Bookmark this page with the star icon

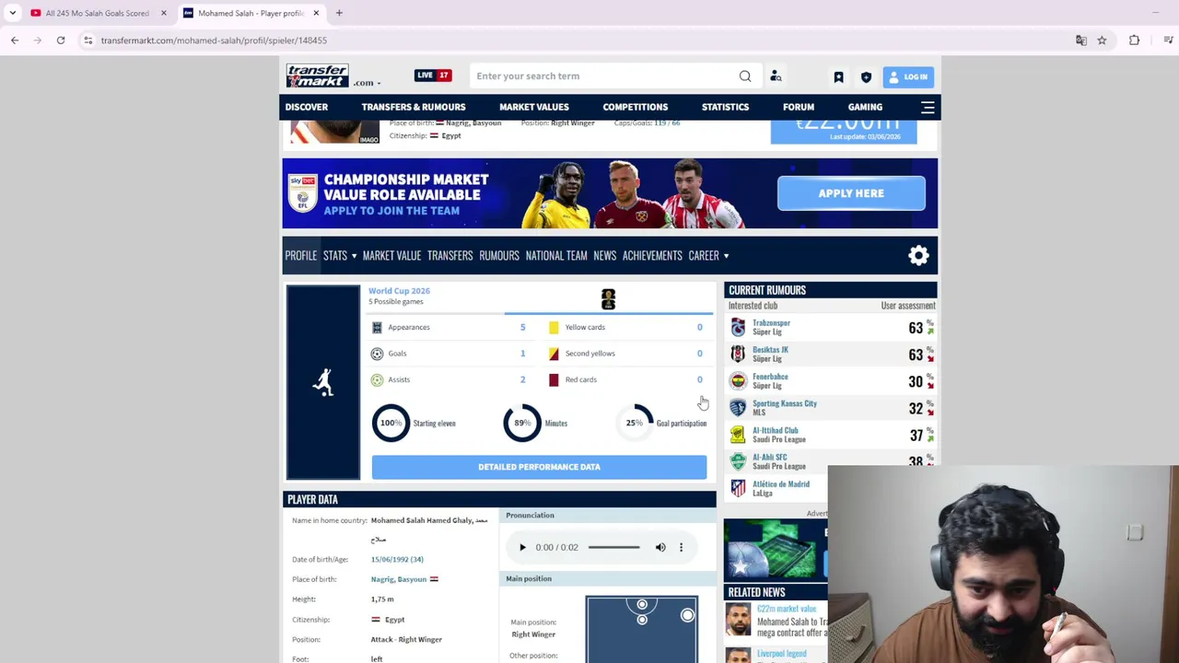click(x=1102, y=41)
